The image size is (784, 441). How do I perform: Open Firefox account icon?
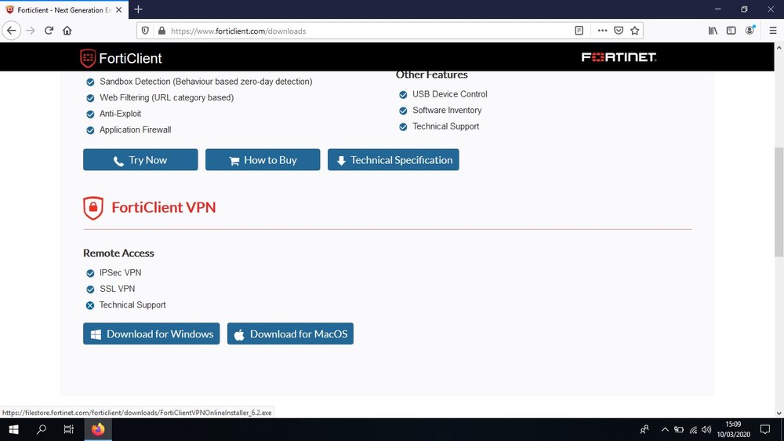coord(750,31)
